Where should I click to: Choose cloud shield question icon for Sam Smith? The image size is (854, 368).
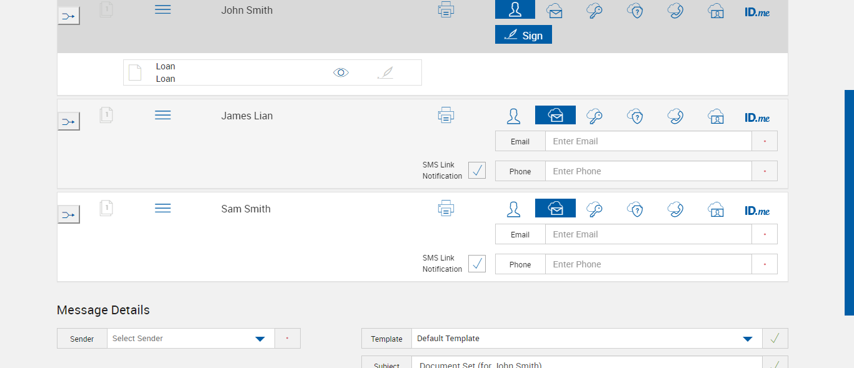coord(635,209)
